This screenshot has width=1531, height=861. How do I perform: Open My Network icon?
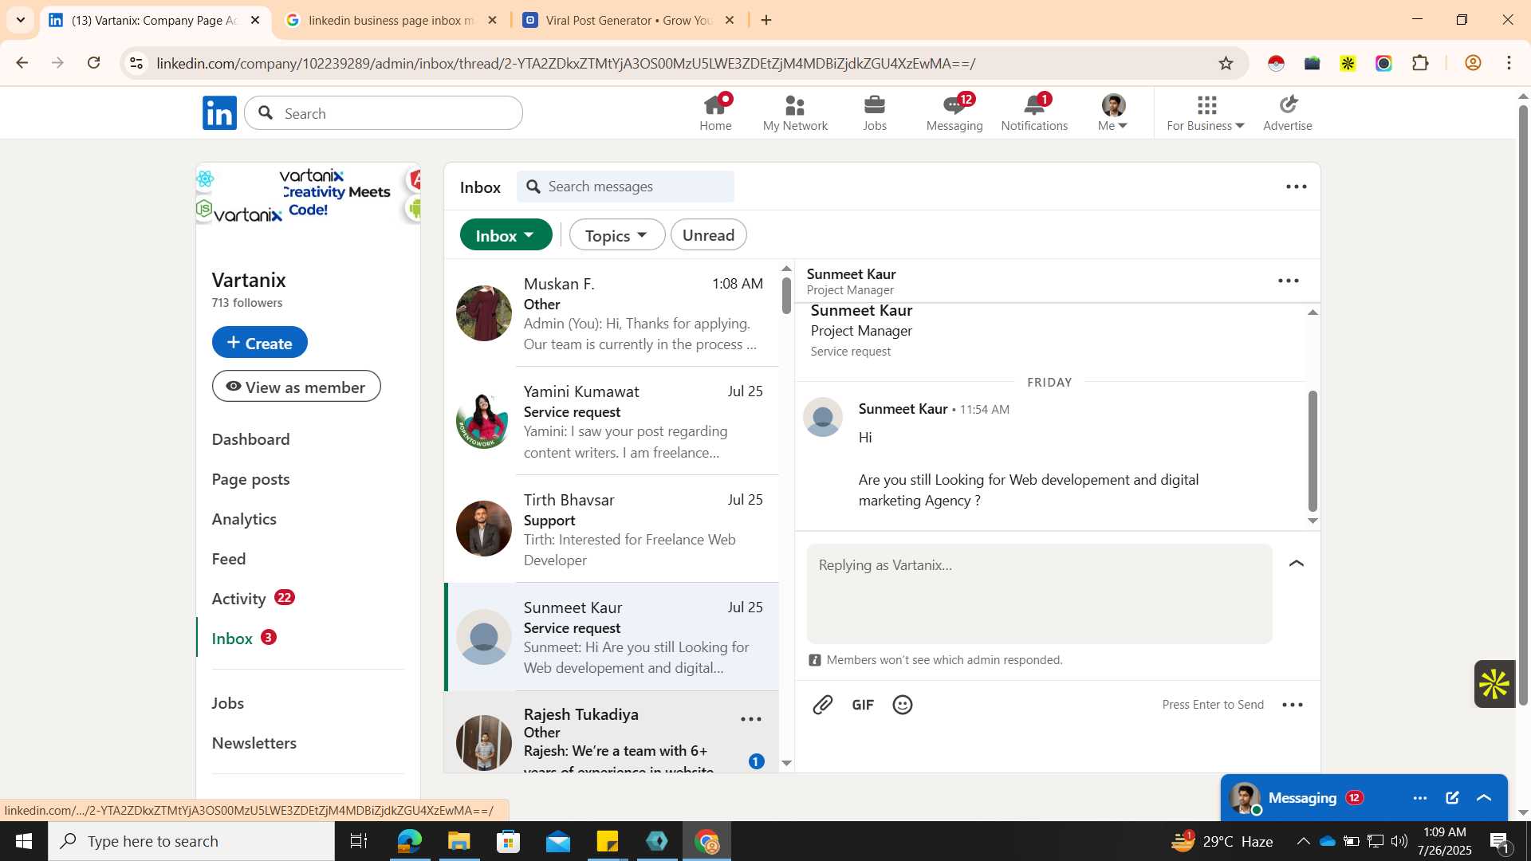pyautogui.click(x=795, y=106)
